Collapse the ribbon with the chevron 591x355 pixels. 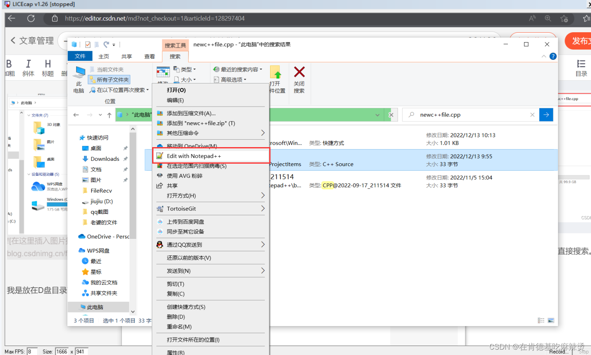[544, 56]
